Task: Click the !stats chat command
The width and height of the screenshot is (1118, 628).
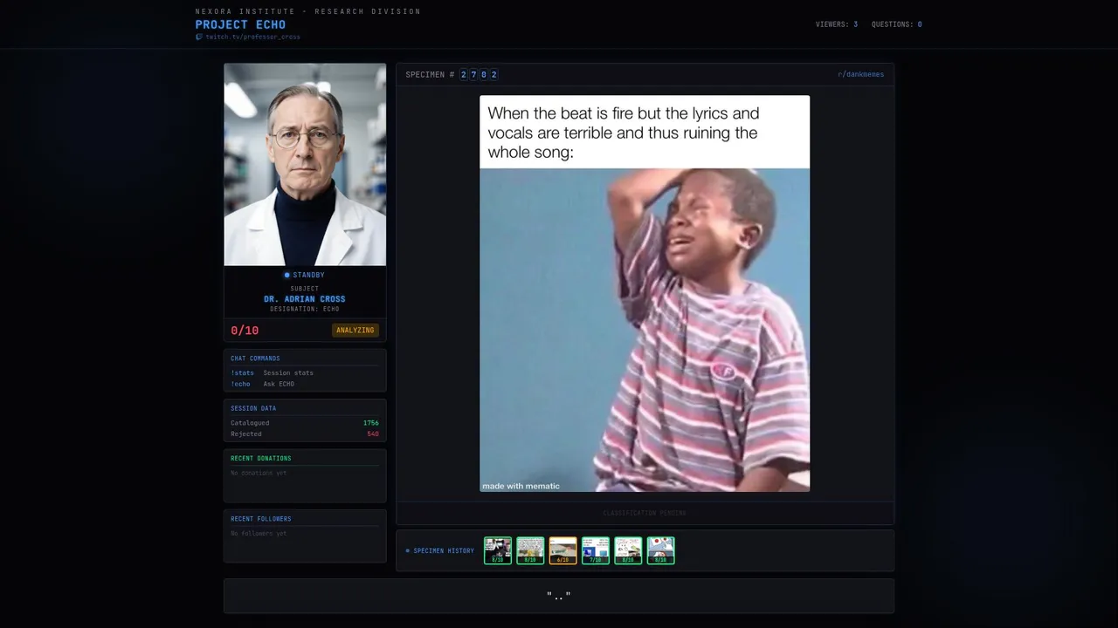Action: pos(242,373)
